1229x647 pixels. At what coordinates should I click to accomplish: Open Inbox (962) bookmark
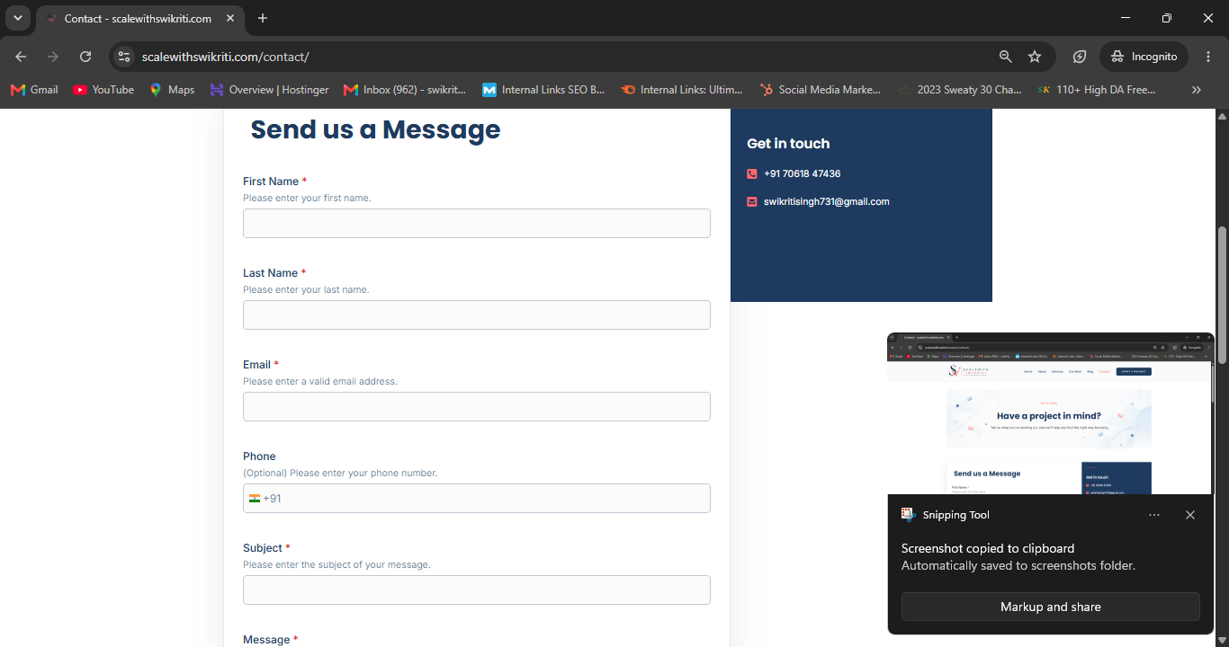pyautogui.click(x=405, y=90)
